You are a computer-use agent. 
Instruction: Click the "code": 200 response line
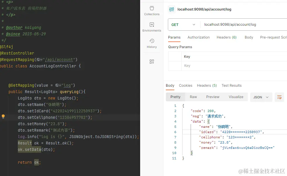coord(203,111)
